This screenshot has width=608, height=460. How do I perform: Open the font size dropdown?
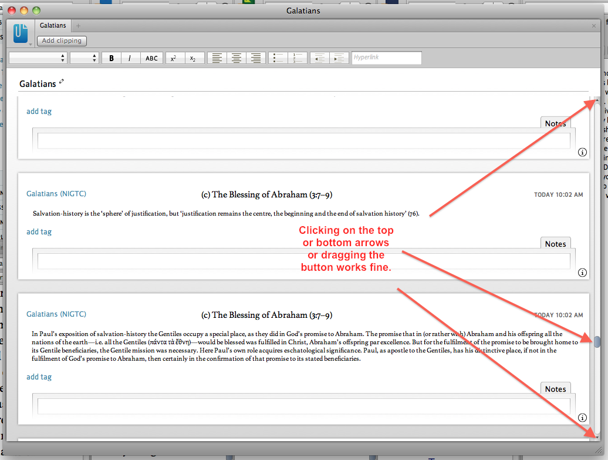point(84,58)
